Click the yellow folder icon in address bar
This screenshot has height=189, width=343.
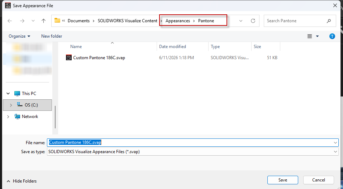tap(57, 20)
